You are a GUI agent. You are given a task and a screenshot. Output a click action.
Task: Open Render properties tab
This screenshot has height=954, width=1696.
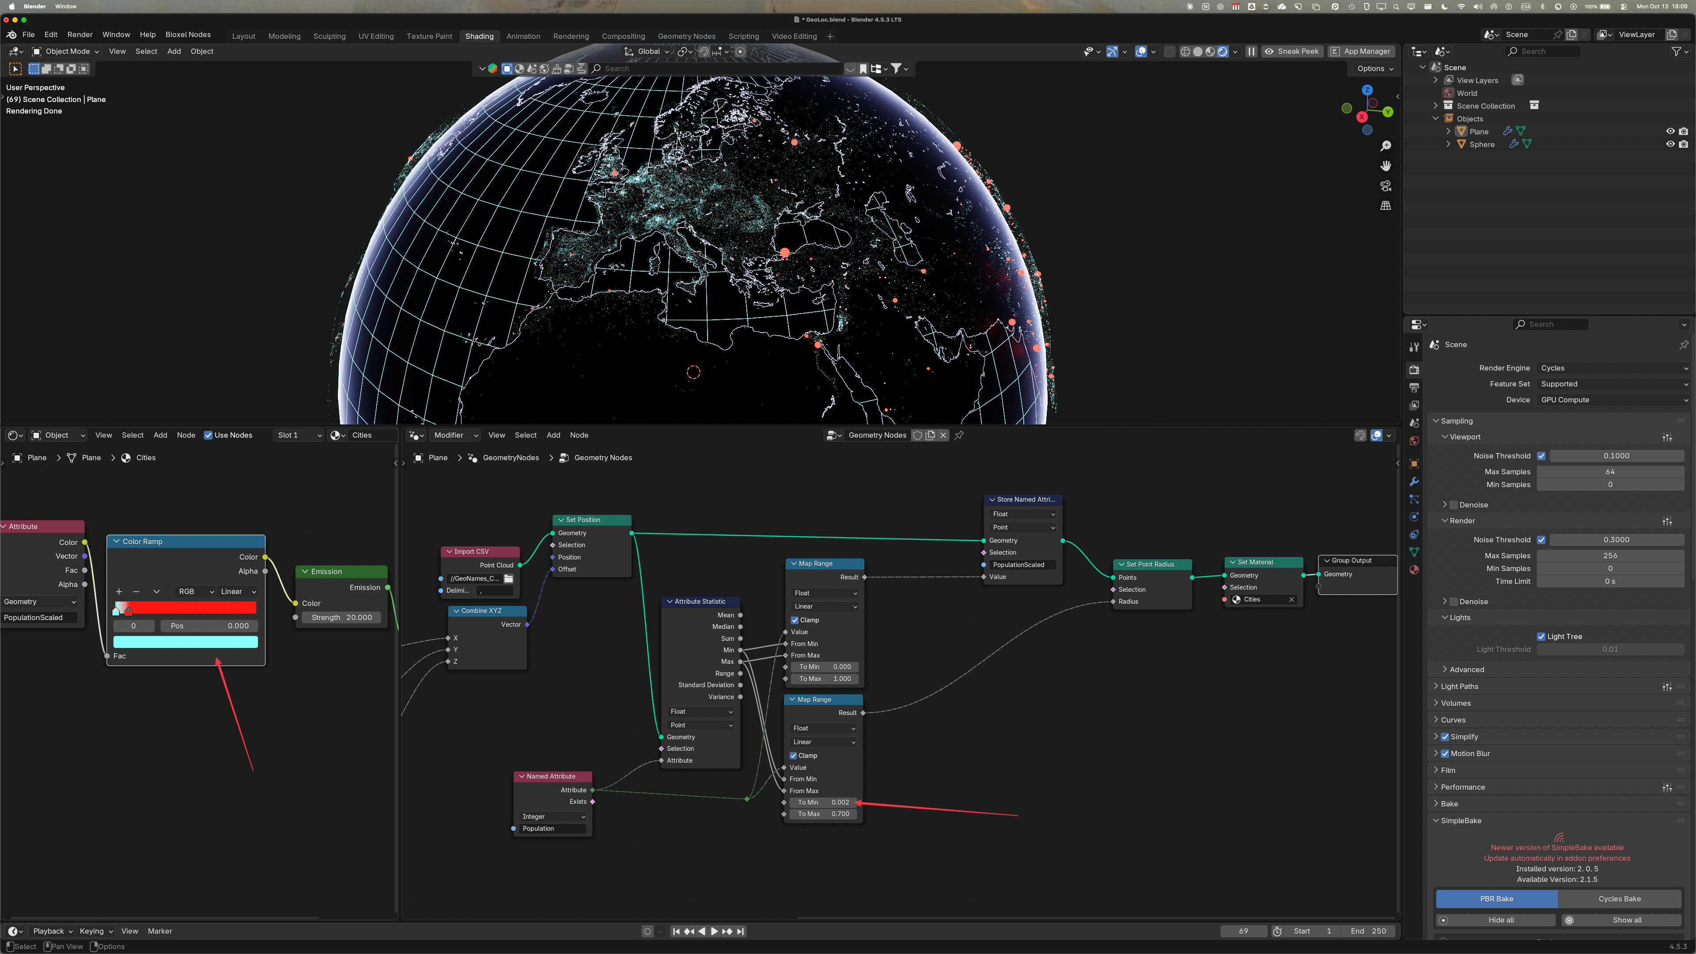pyautogui.click(x=1414, y=369)
